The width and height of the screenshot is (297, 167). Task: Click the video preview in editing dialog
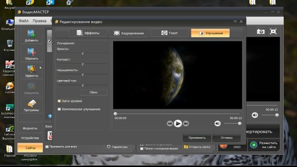177,75
